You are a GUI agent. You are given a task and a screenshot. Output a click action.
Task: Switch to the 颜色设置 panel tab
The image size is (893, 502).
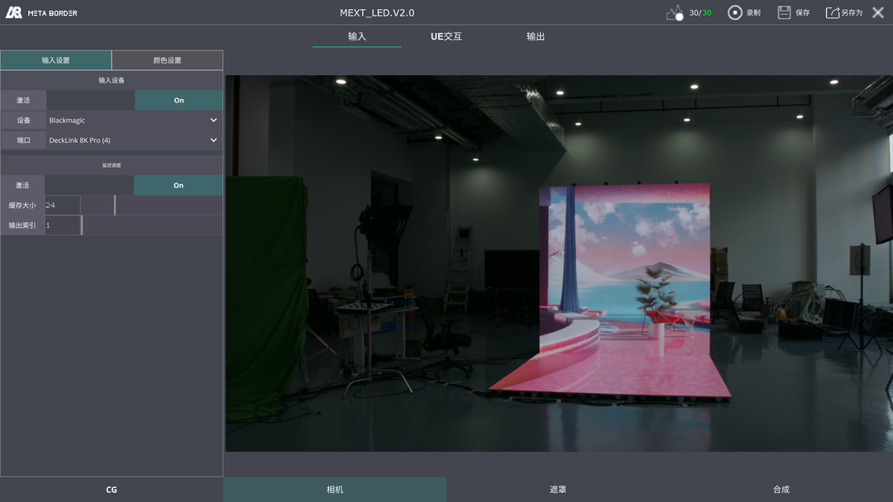167,60
